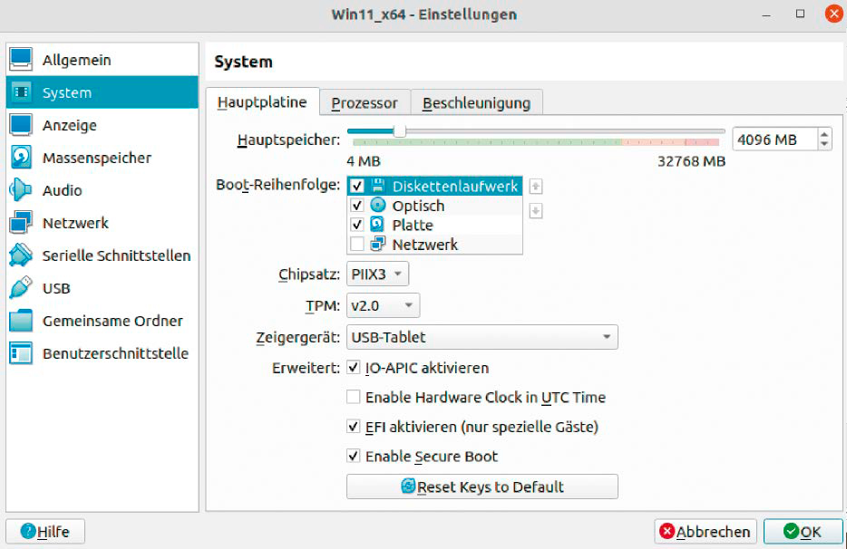The image size is (847, 549).
Task: Toggle IO-APIC aktivieren checkbox
Action: (x=354, y=368)
